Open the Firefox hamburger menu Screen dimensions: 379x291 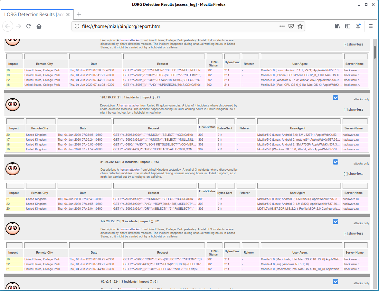pos(371,26)
